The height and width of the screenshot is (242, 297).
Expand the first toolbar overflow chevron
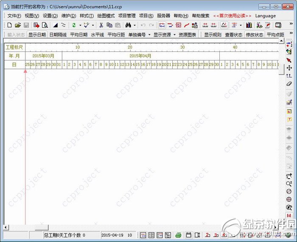point(291,23)
